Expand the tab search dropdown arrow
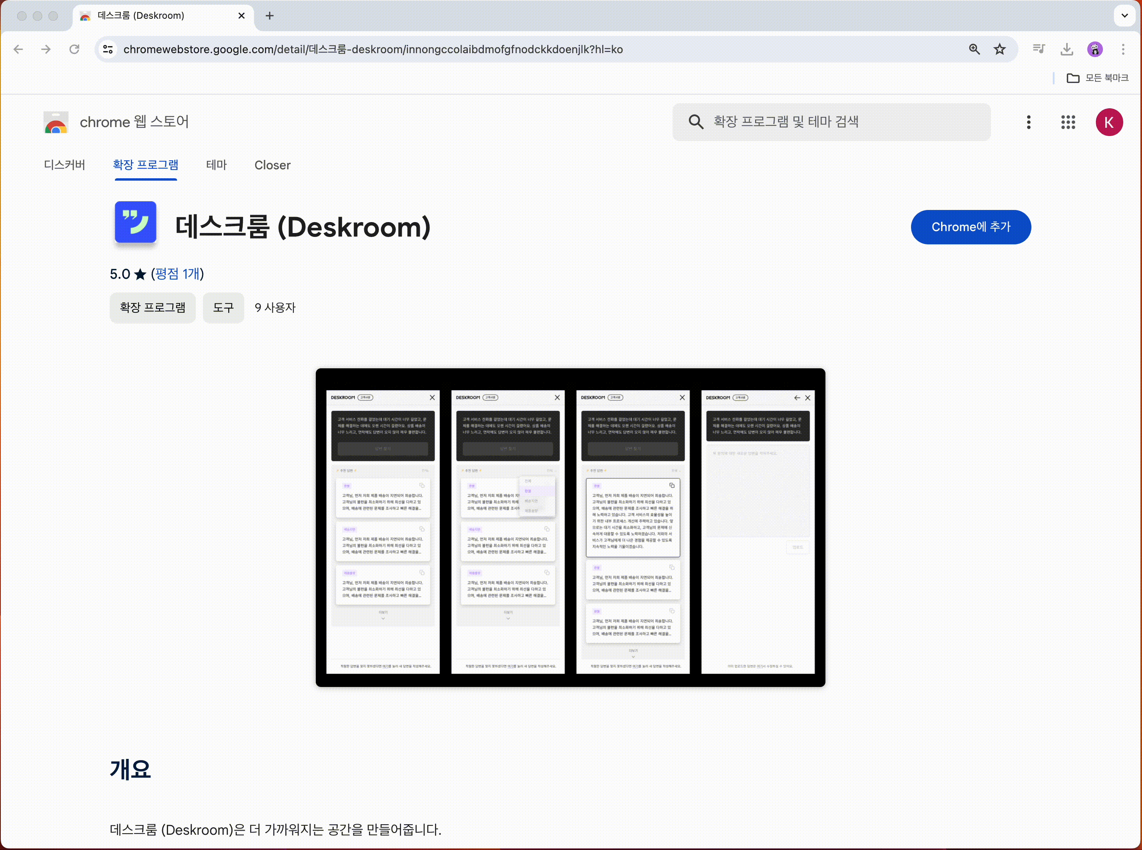This screenshot has height=850, width=1142. [x=1124, y=15]
